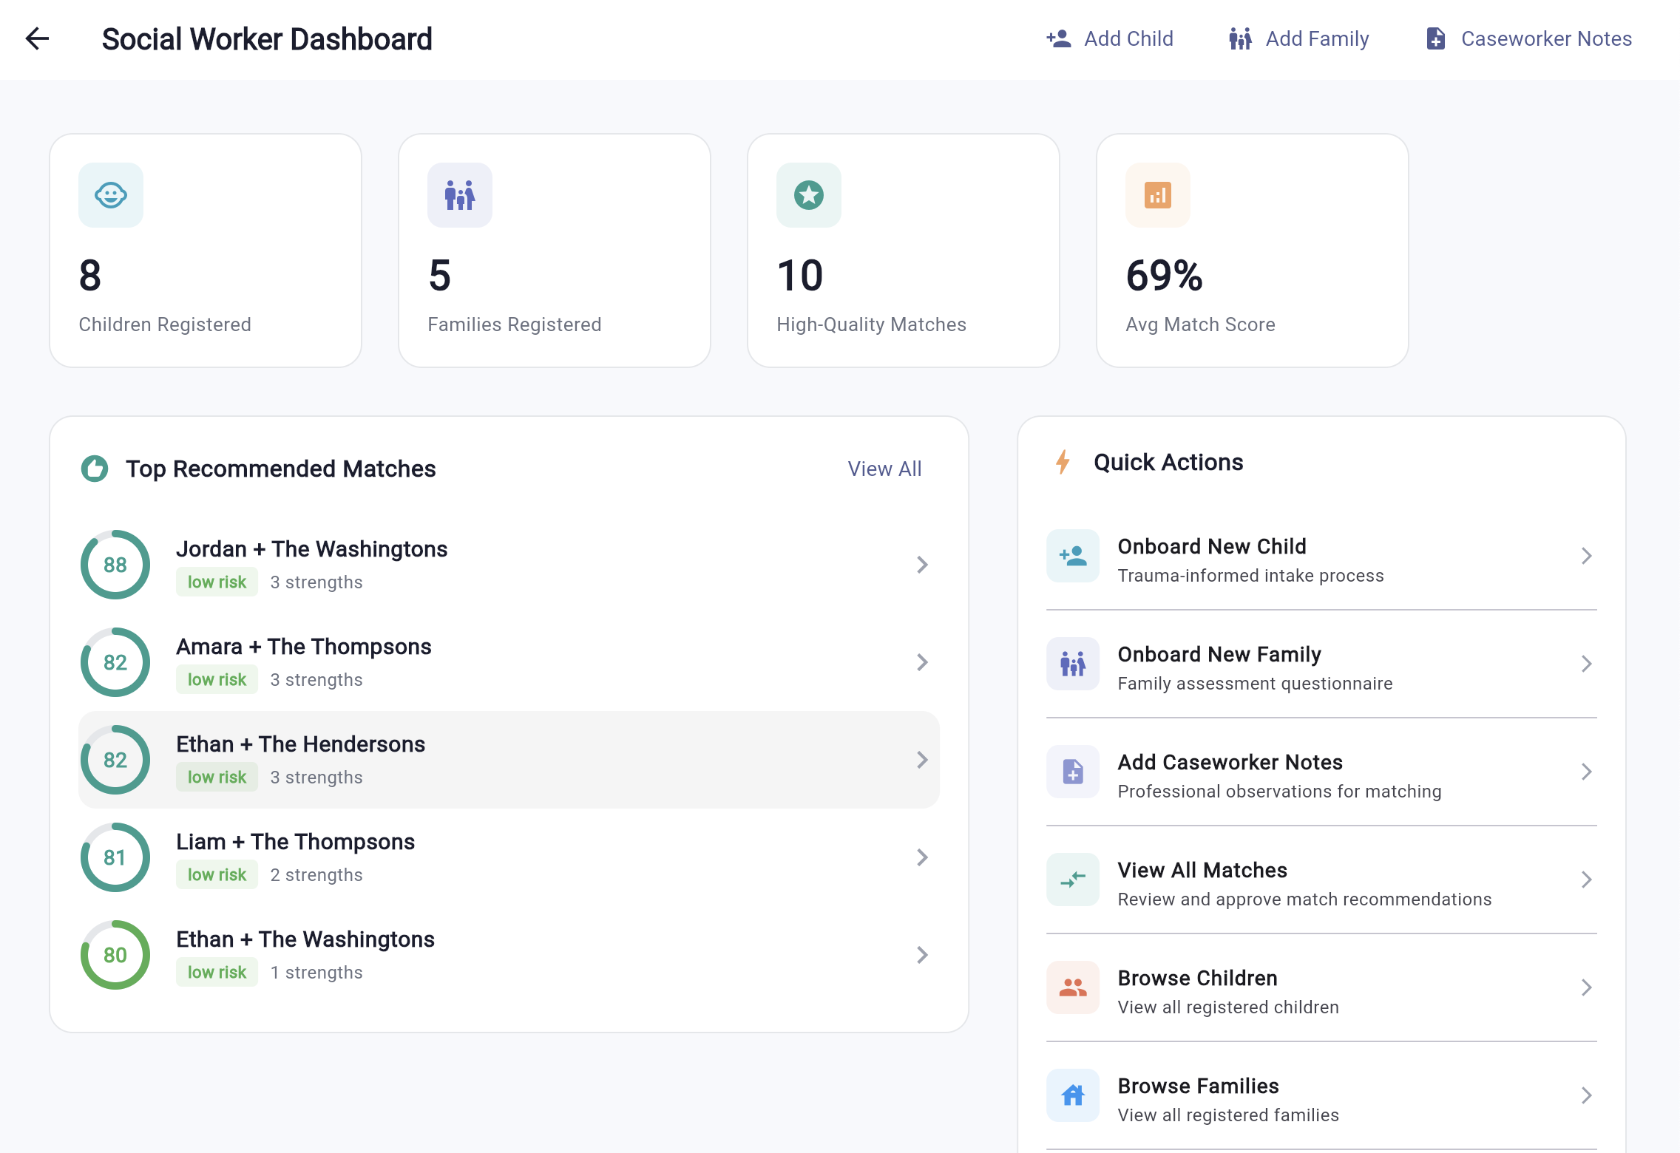Viewport: 1680px width, 1153px height.
Task: Click the View All Matches arrows icon
Action: (1072, 880)
